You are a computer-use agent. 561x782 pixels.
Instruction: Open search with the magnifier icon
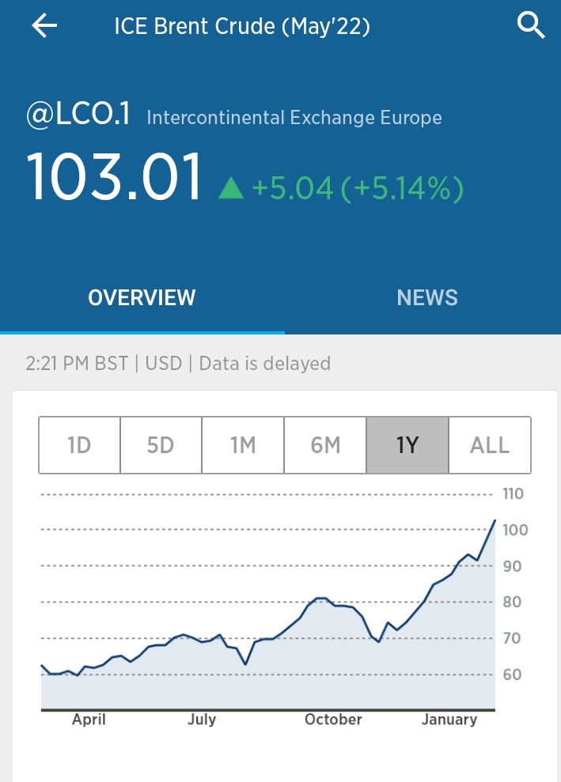pos(531,26)
